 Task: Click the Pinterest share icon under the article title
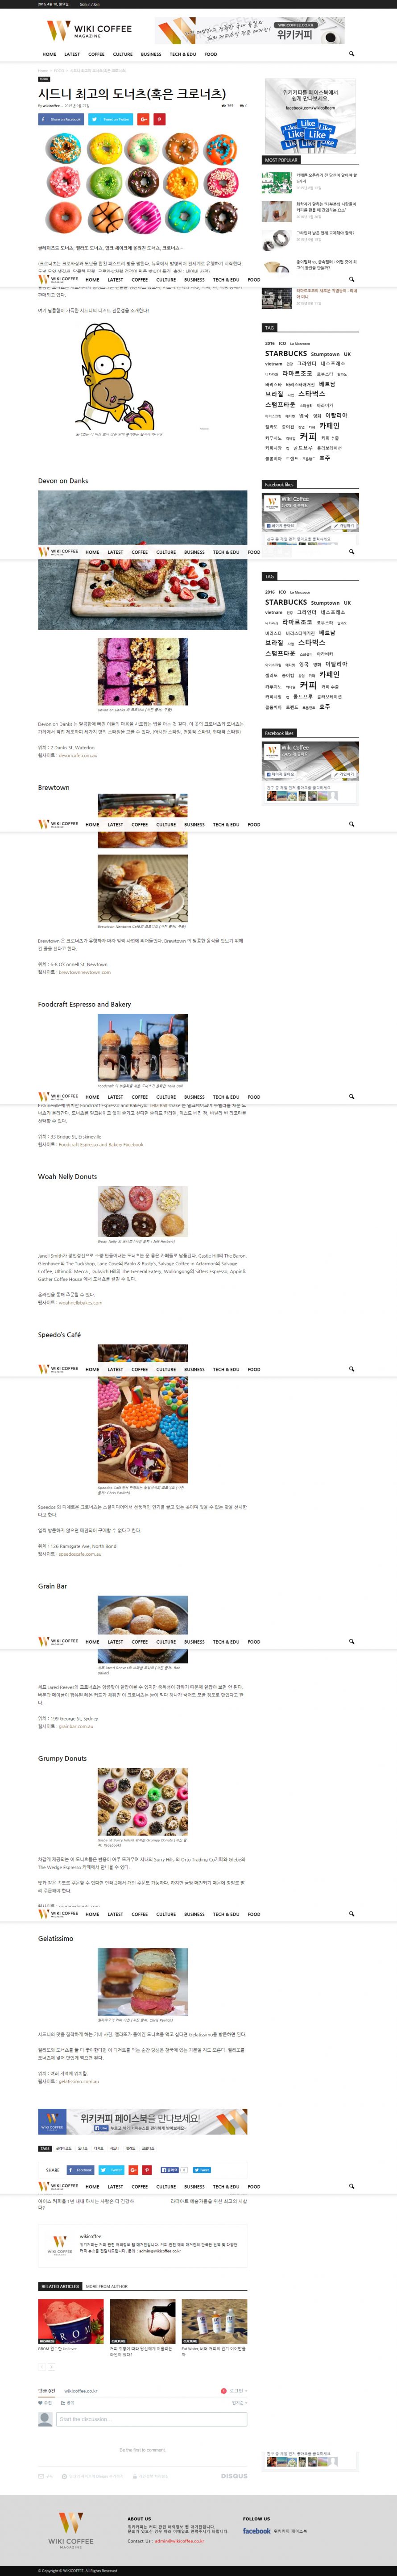click(x=159, y=119)
